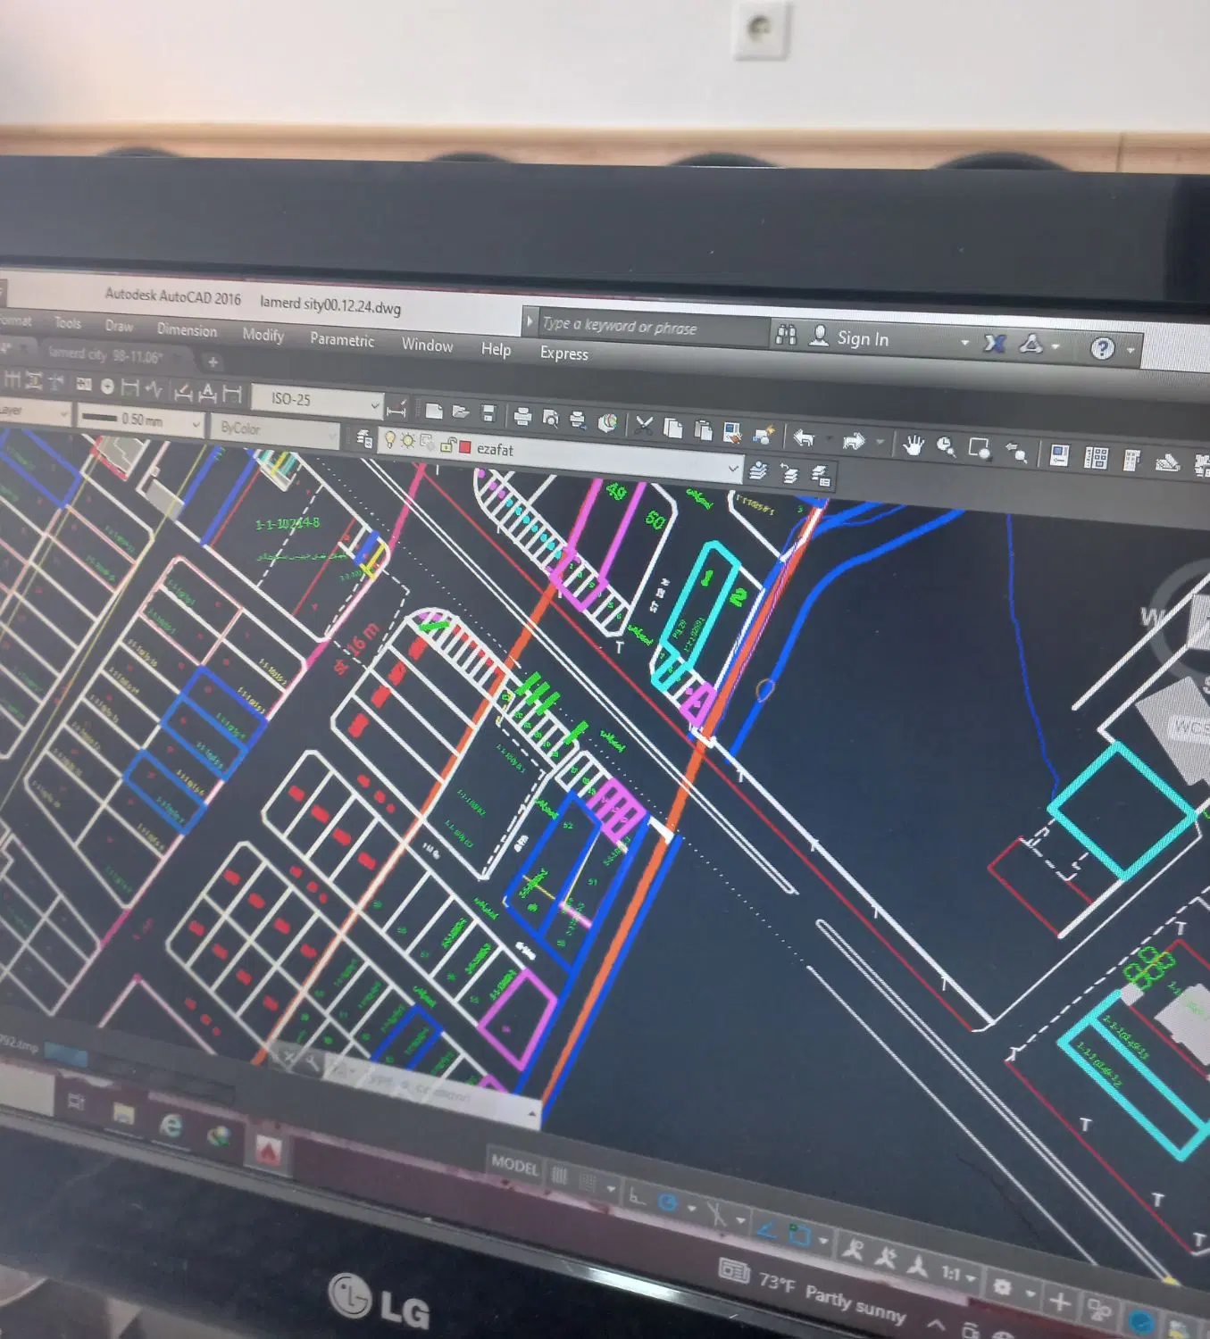Toggle object snap tracking in status bar

point(765,1229)
